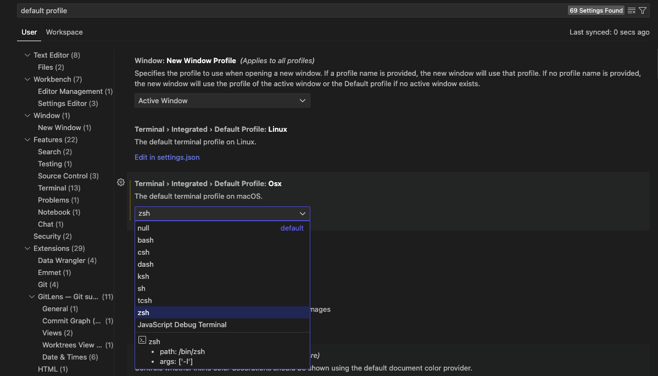Select Editor Management (1) tree item
This screenshot has height=376, width=658.
click(75, 91)
